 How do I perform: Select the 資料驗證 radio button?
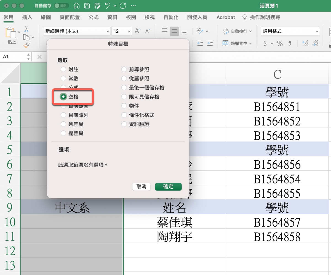click(x=124, y=124)
